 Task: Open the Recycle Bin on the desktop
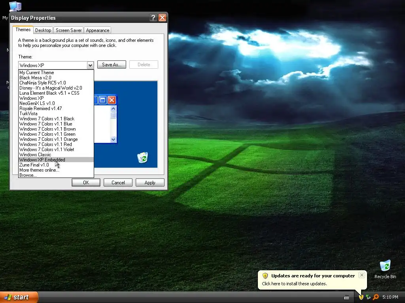point(385,269)
